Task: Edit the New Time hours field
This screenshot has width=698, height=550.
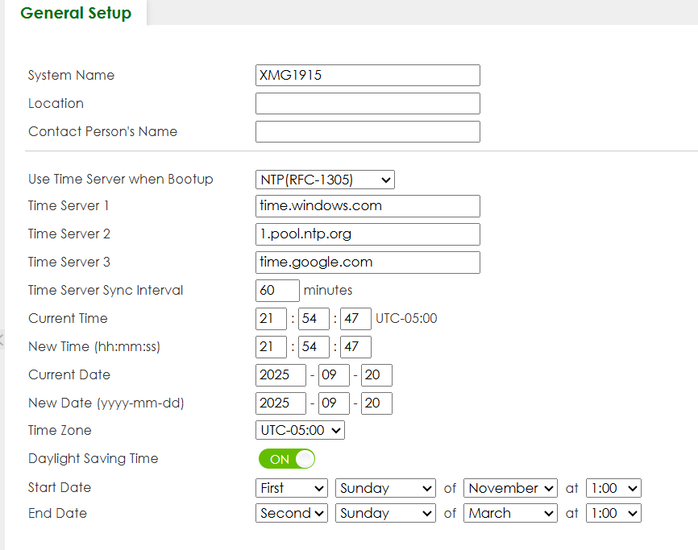Action: click(x=271, y=347)
